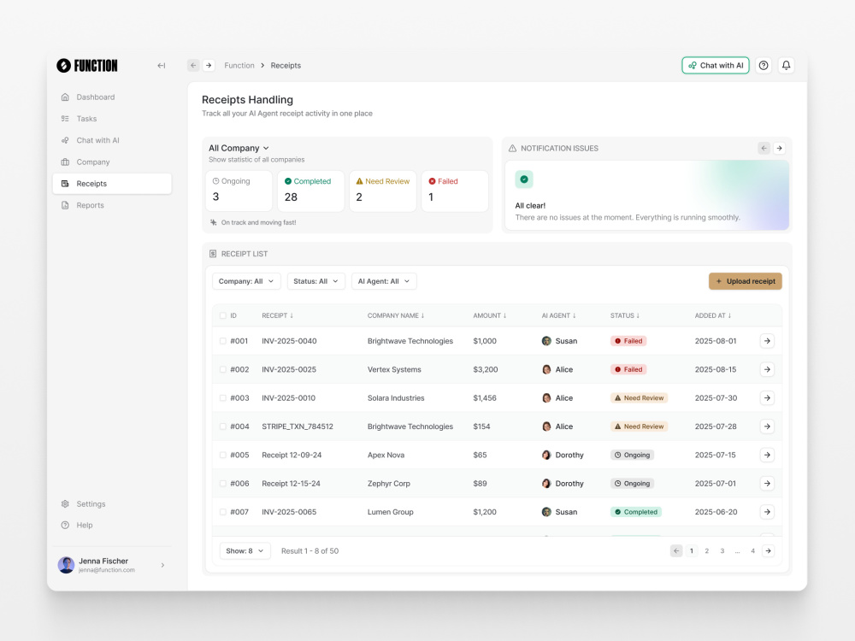Screen dimensions: 855x641
Task: Click Susan's avatar in row #001
Action: [x=546, y=341]
